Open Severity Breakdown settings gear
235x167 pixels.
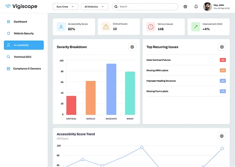[x=132, y=47]
